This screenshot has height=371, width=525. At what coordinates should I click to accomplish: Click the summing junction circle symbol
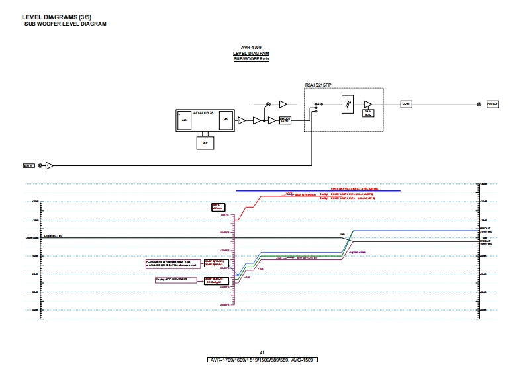coord(268,104)
